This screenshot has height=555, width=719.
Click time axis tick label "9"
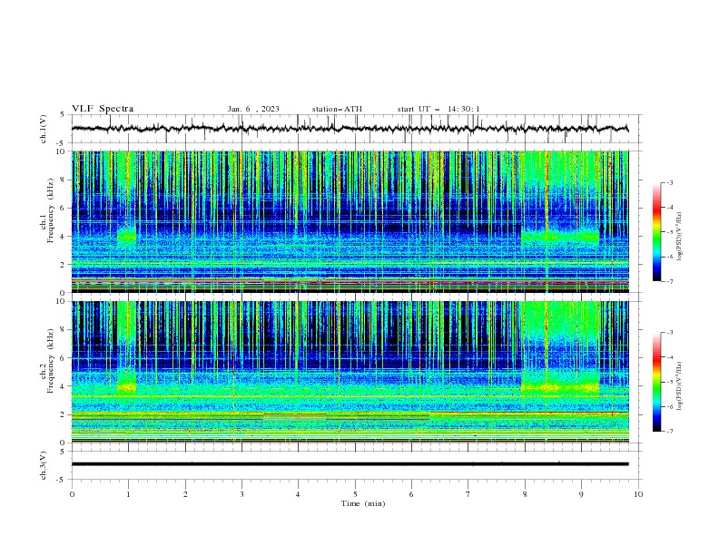[x=581, y=494]
